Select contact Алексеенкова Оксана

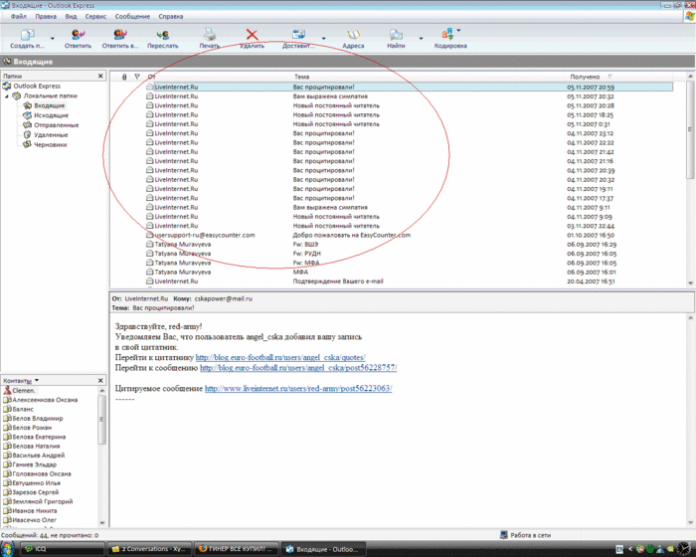pos(45,400)
